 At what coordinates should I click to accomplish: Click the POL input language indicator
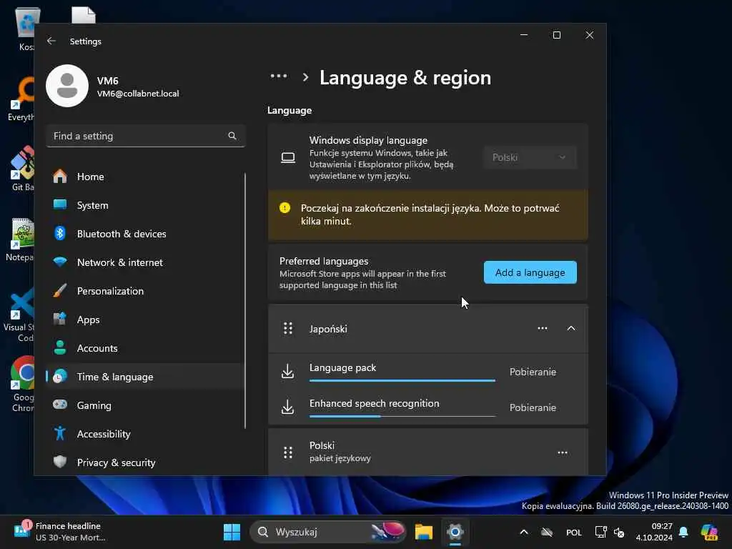point(574,532)
